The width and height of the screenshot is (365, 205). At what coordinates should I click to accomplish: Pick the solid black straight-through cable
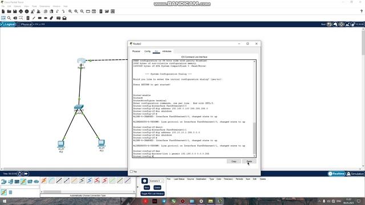click(59, 181)
